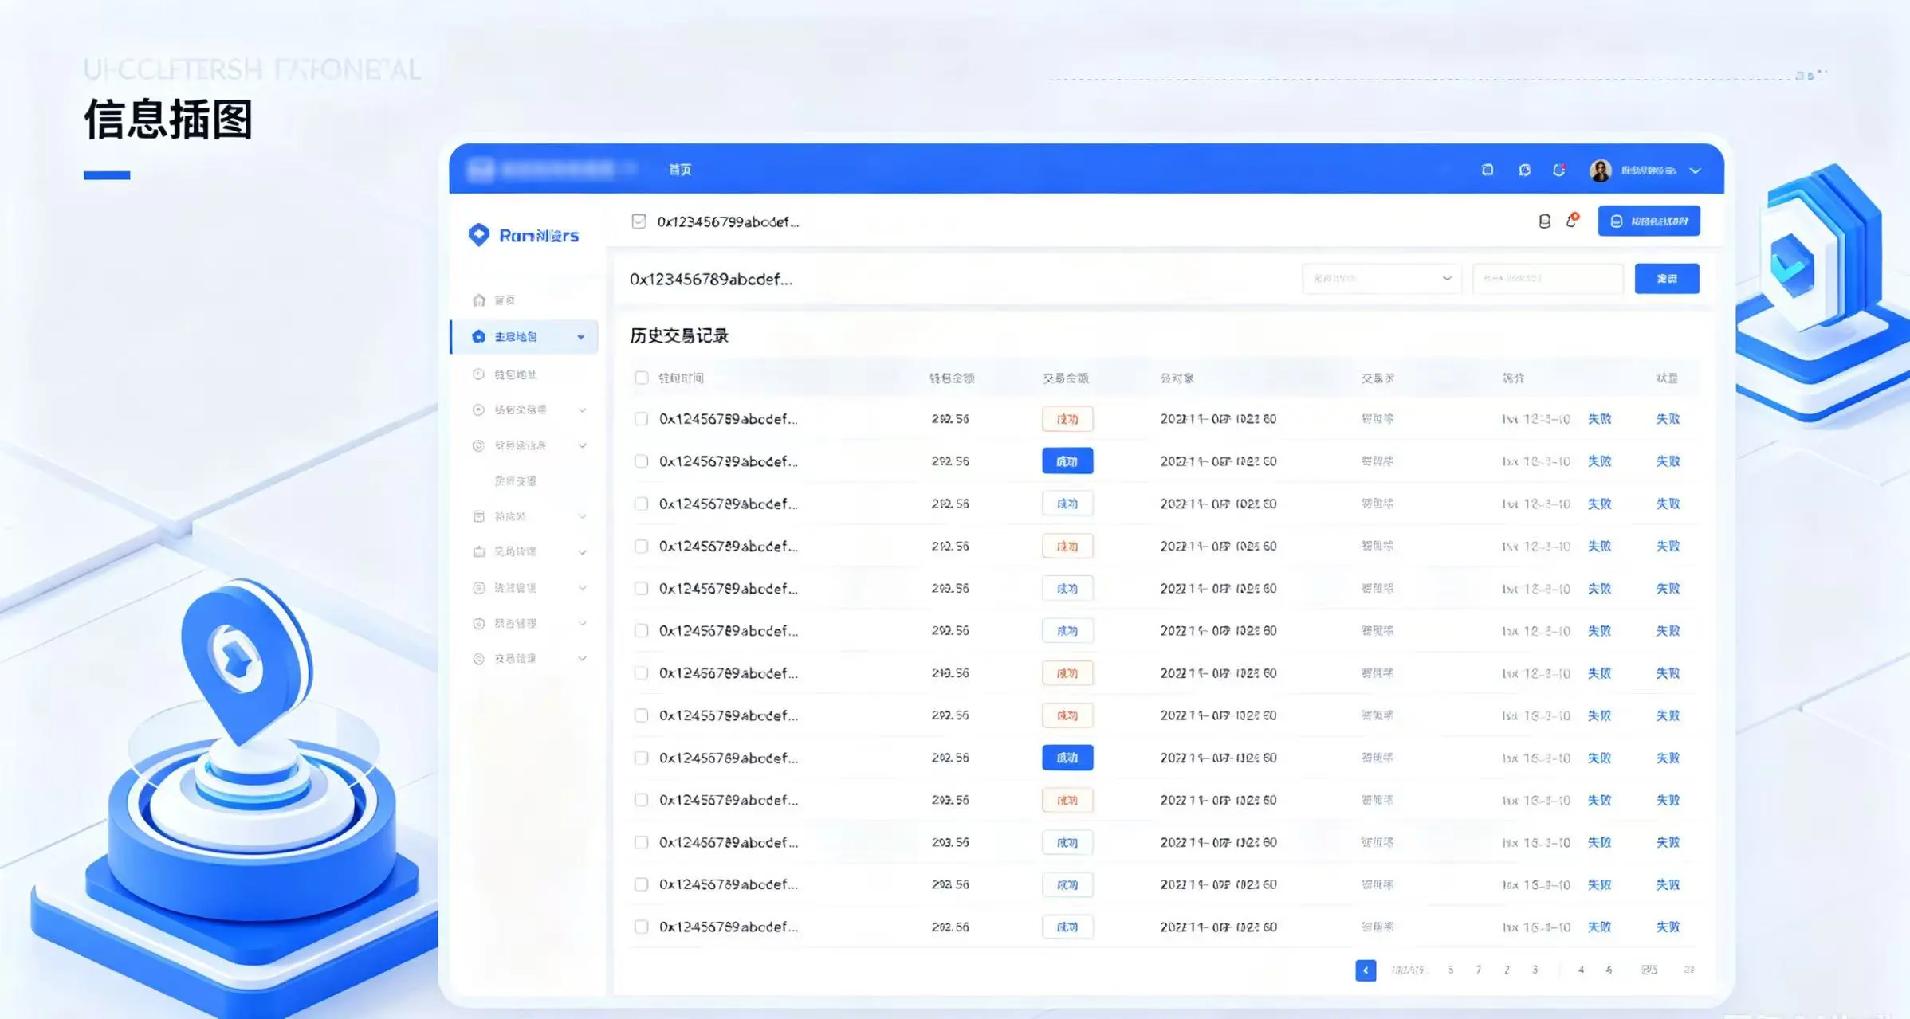1910x1019 pixels.
Task: Toggle the select-all checkbox in table header
Action: tap(642, 378)
